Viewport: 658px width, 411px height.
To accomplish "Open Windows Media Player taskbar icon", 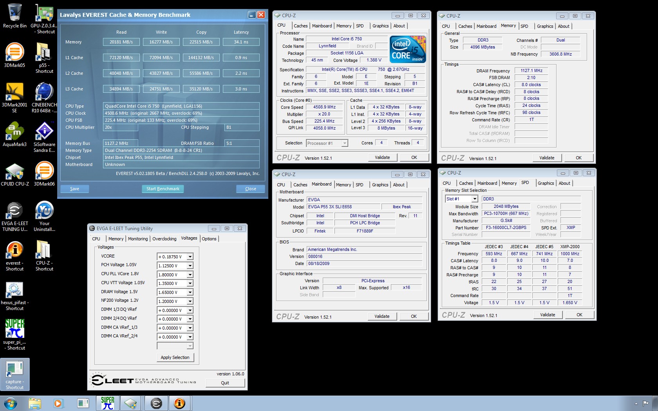I will pyautogui.click(x=58, y=403).
